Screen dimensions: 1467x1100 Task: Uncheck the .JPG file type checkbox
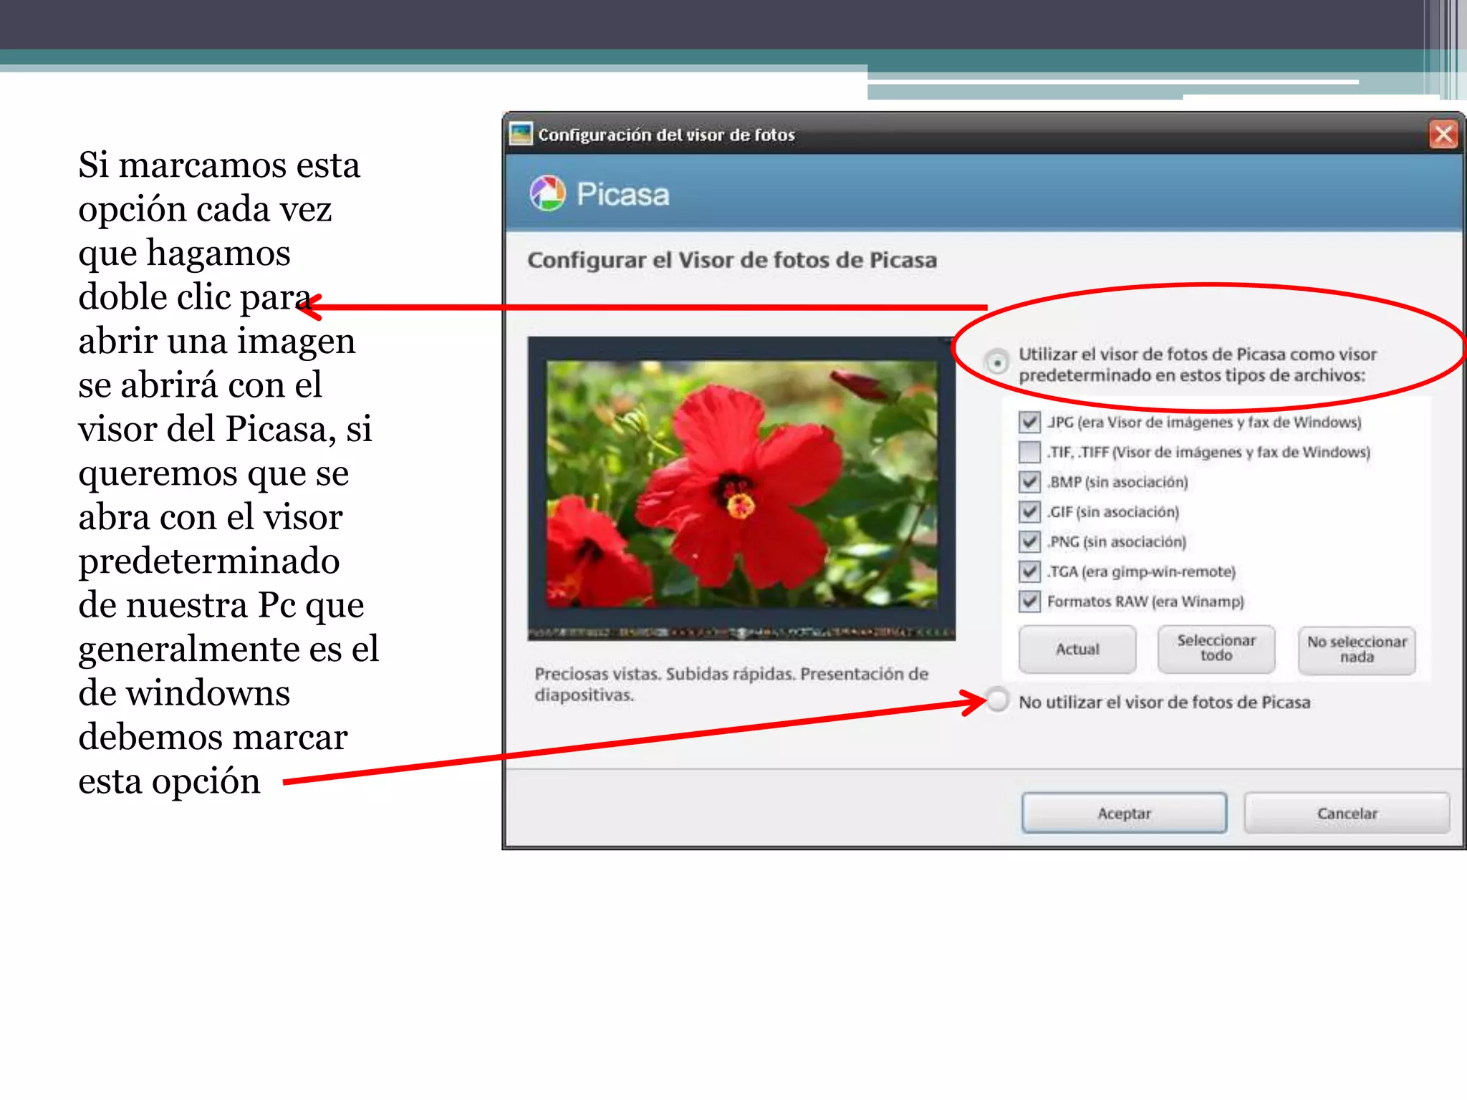point(1029,422)
